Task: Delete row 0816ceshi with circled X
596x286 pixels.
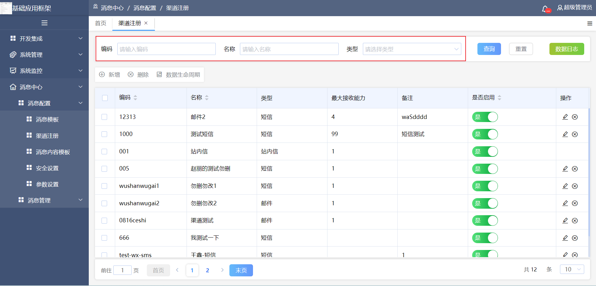Action: pos(575,220)
